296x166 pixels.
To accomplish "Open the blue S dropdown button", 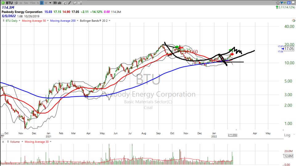I will (x=289, y=3).
